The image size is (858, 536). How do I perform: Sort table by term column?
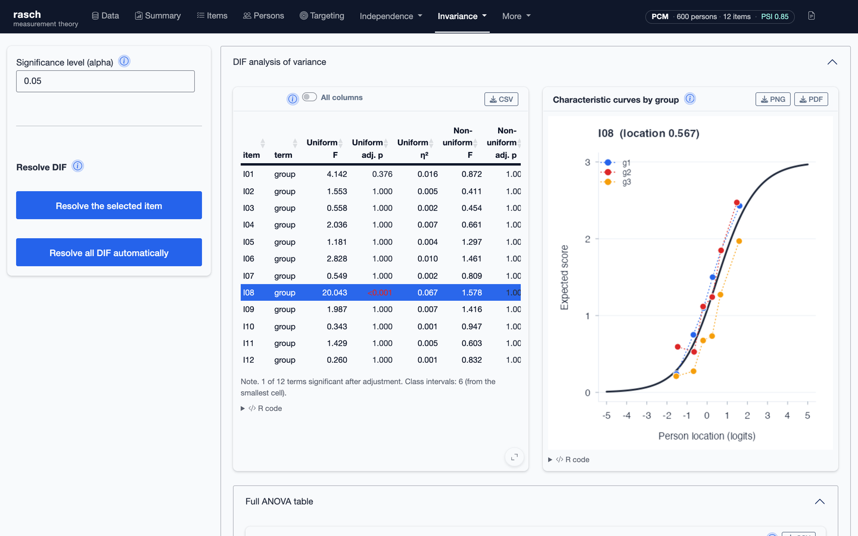(x=295, y=143)
